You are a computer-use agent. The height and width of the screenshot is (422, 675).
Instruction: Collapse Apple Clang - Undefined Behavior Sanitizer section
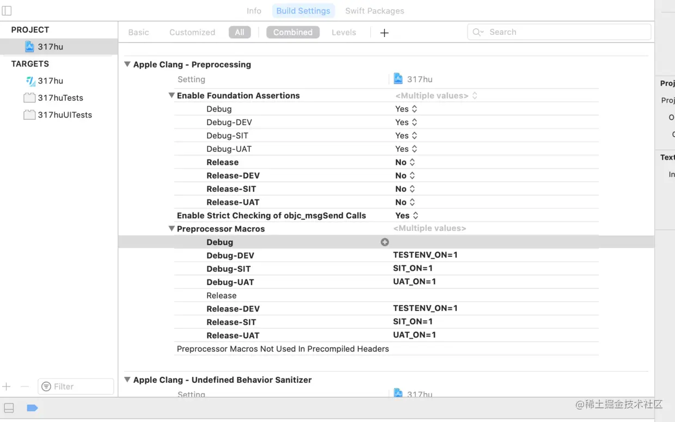click(x=127, y=380)
